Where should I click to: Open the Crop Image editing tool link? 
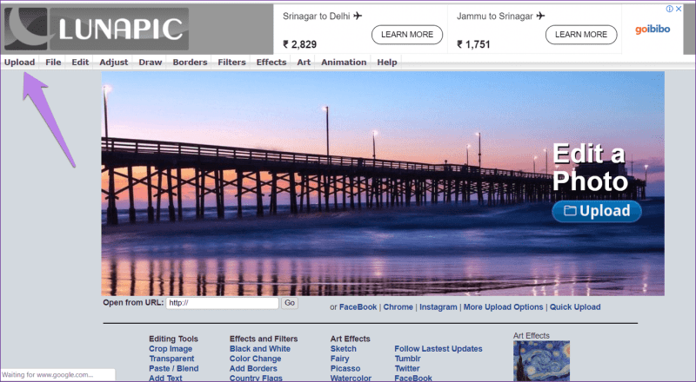click(171, 349)
